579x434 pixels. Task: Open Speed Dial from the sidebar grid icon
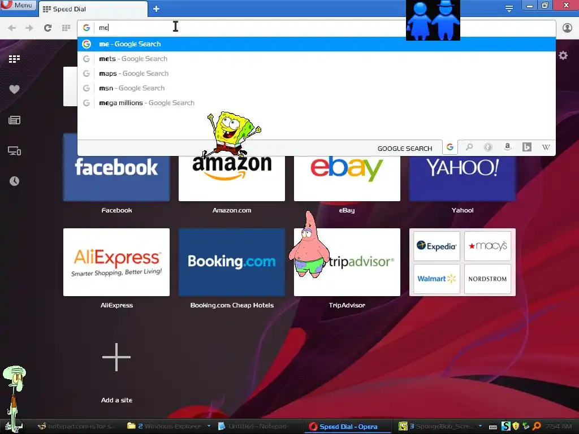click(x=14, y=59)
